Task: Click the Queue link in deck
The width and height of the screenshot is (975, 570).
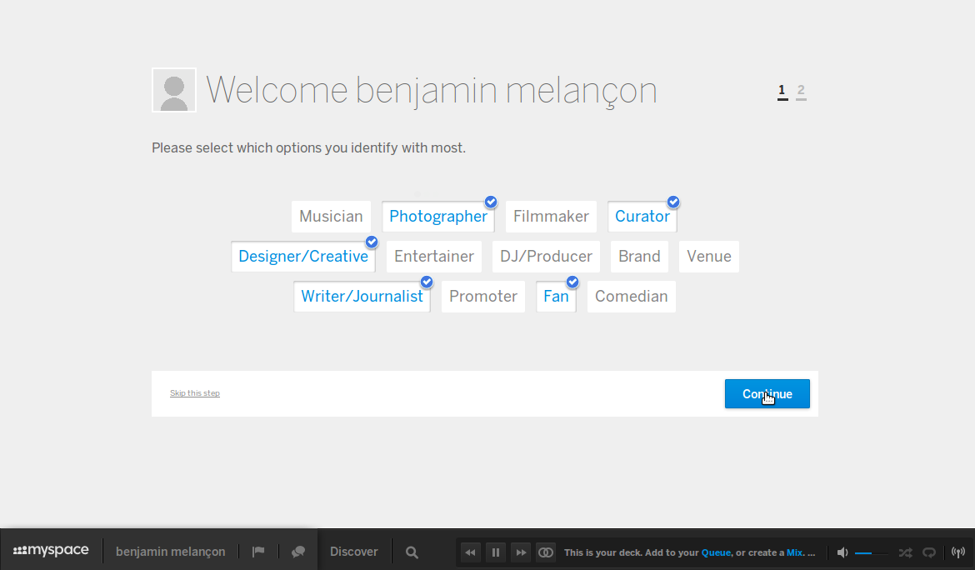Action: 716,552
